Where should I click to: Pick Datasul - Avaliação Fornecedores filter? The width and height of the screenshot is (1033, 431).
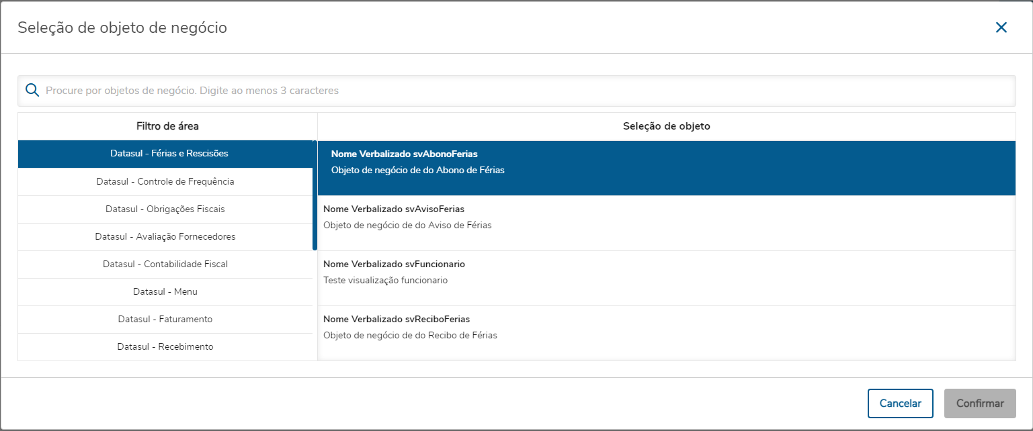pyautogui.click(x=165, y=237)
